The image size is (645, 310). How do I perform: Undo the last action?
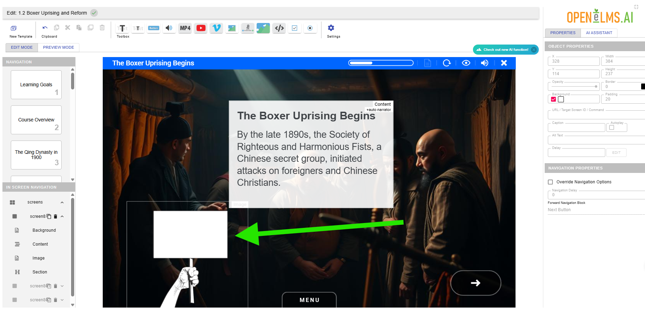tap(45, 28)
